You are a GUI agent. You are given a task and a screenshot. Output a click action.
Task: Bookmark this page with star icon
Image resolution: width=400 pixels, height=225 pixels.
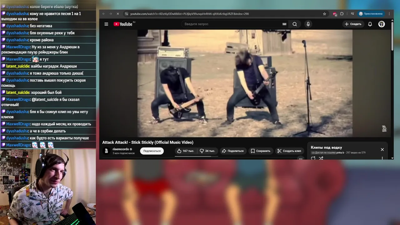(324, 14)
